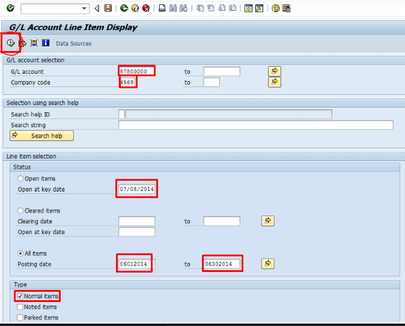
Task: Click the Clearing date from field
Action: pyautogui.click(x=136, y=222)
